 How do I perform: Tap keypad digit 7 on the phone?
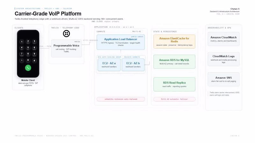tap(22, 54)
